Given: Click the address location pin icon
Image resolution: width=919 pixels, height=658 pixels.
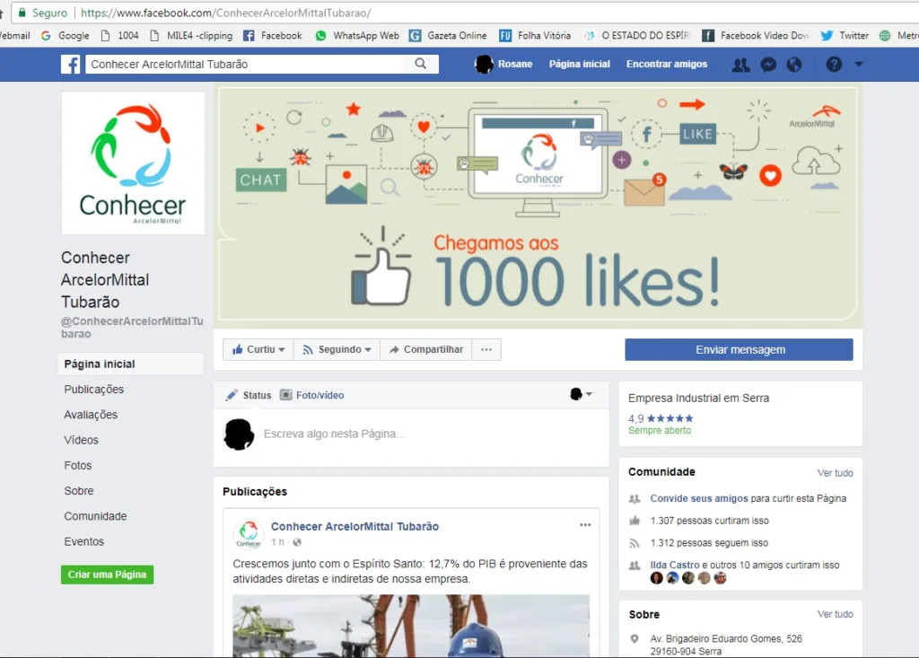Looking at the screenshot, I should tap(635, 638).
